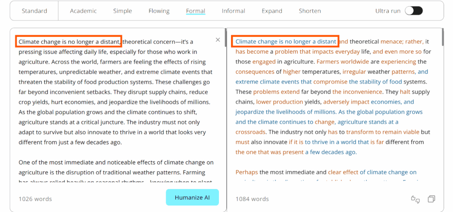Choose the Shorten mode

coord(310,11)
